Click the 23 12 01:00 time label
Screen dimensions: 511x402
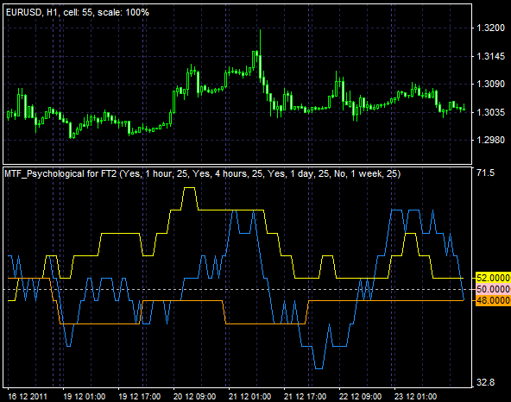click(x=415, y=397)
